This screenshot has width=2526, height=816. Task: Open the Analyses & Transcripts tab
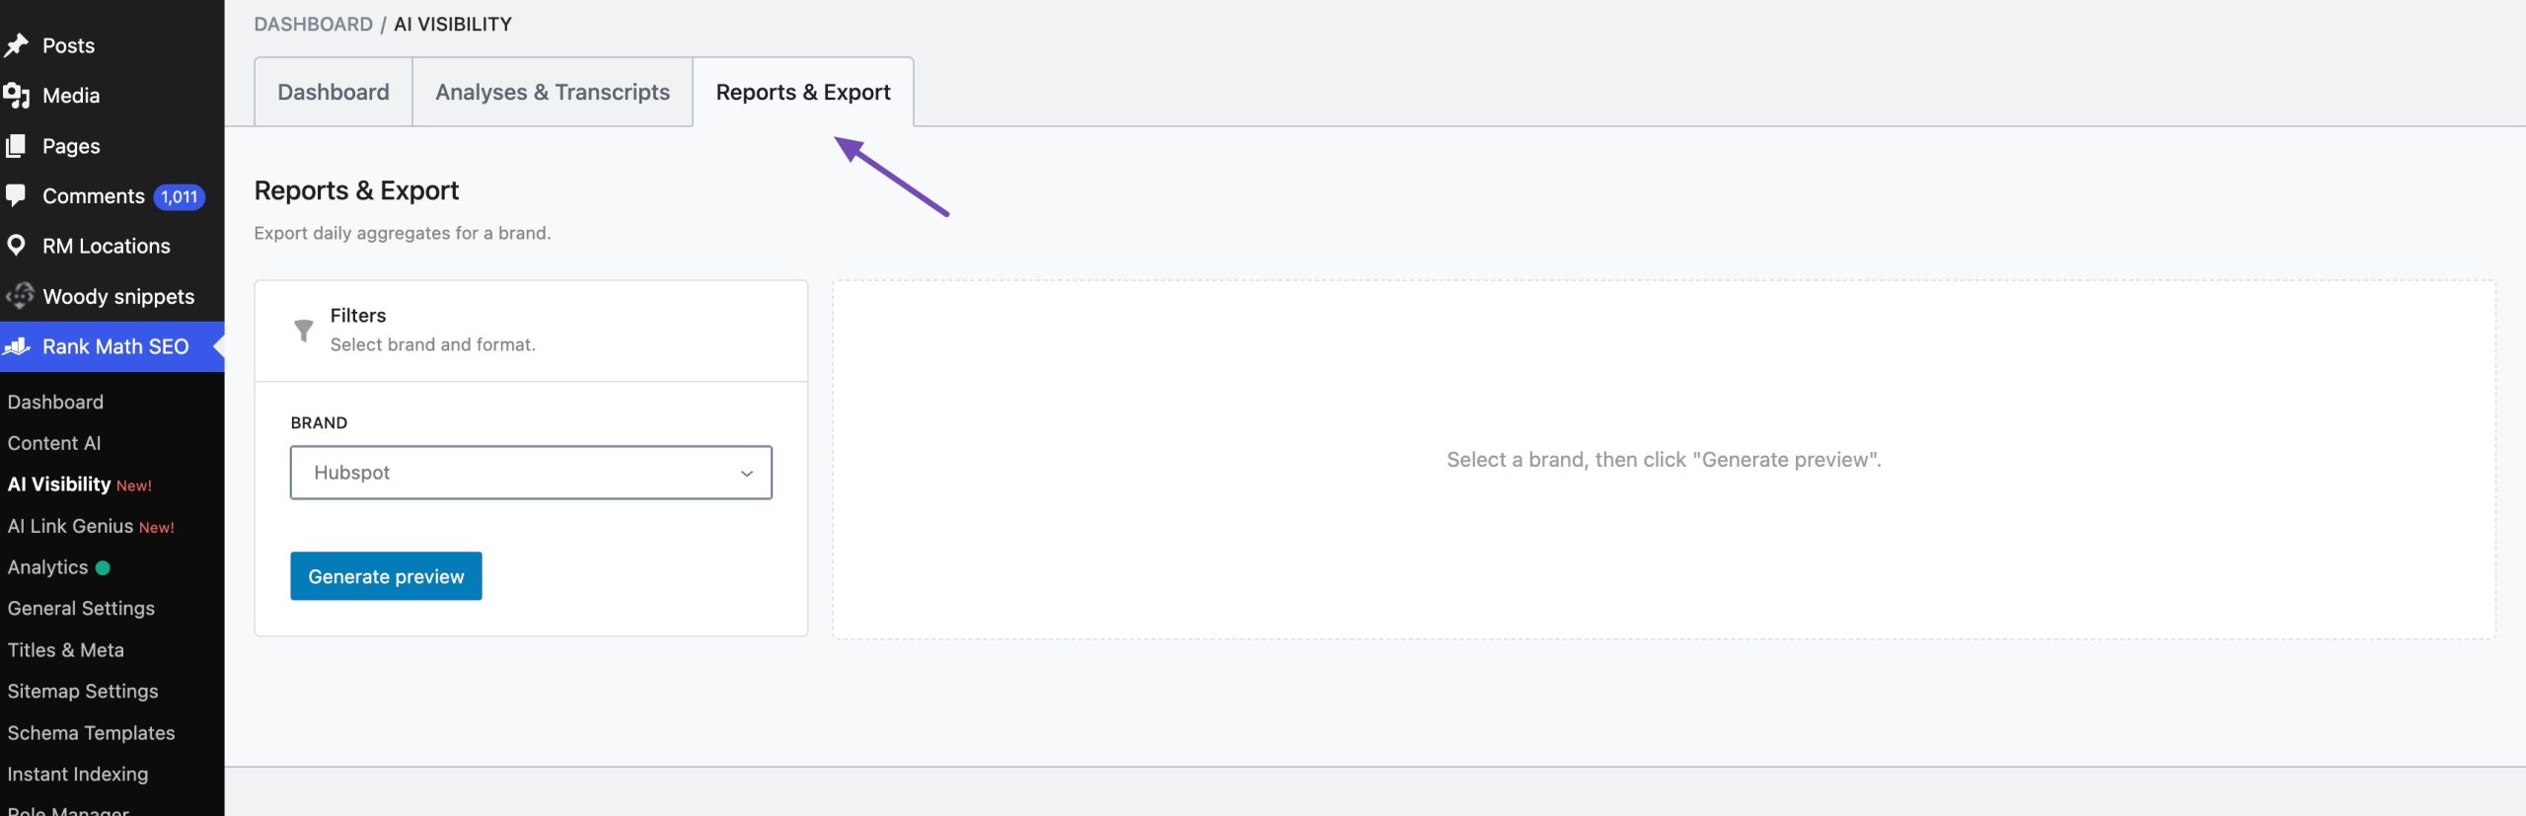tap(553, 92)
